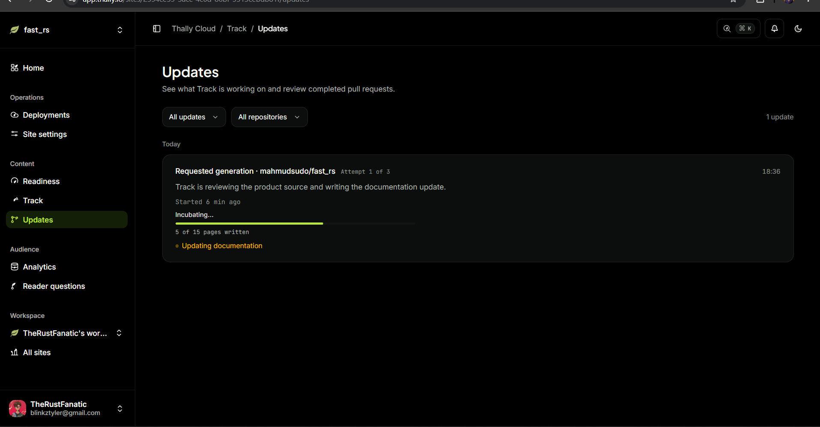
Task: Click Updating documentation status text
Action: click(x=222, y=246)
